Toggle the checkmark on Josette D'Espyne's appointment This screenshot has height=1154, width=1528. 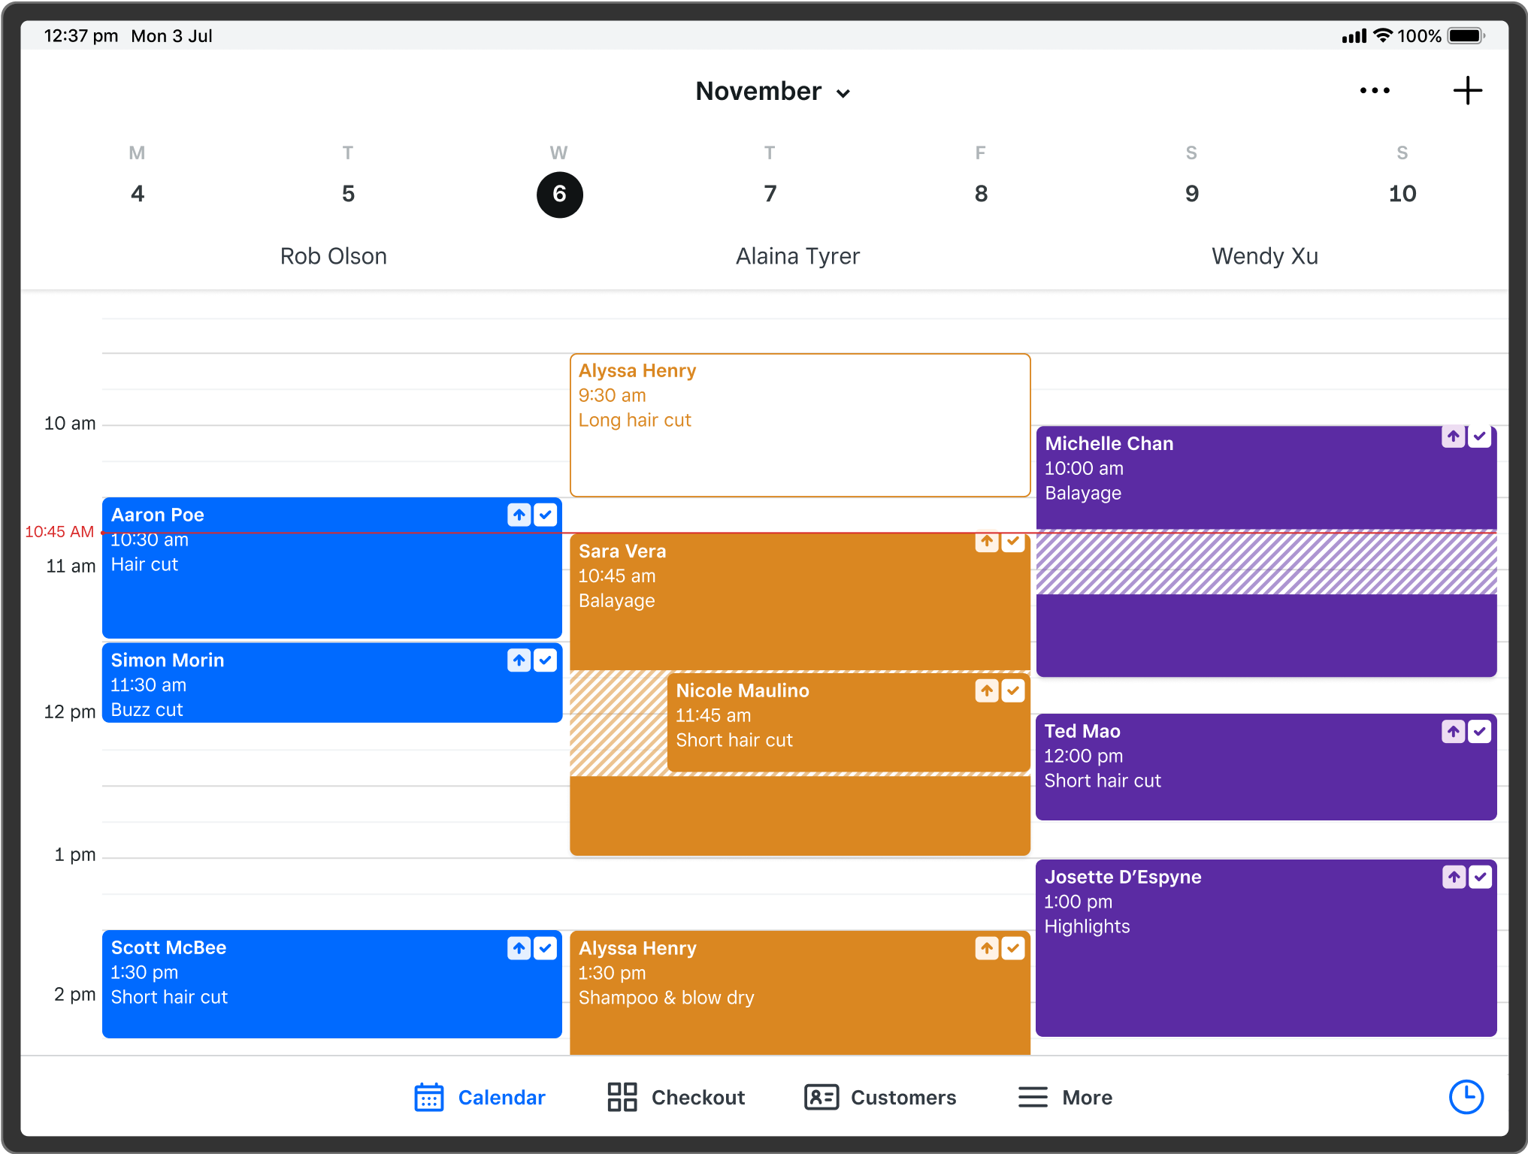coord(1481,877)
